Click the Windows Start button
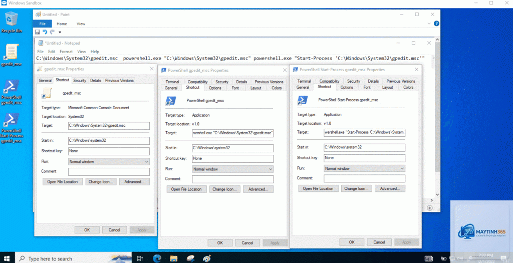Image resolution: width=513 pixels, height=263 pixels. pyautogui.click(x=7, y=258)
